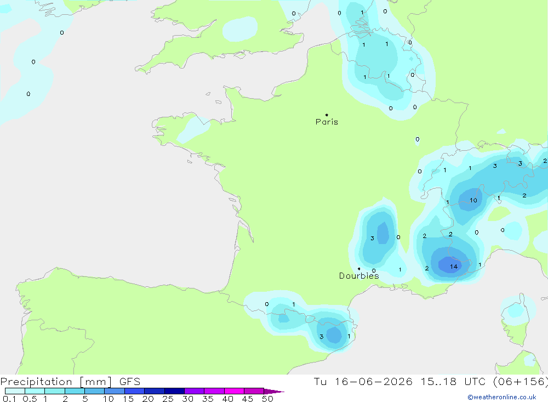
Task: Click the '25' legend scale label
Action: click(x=168, y=399)
